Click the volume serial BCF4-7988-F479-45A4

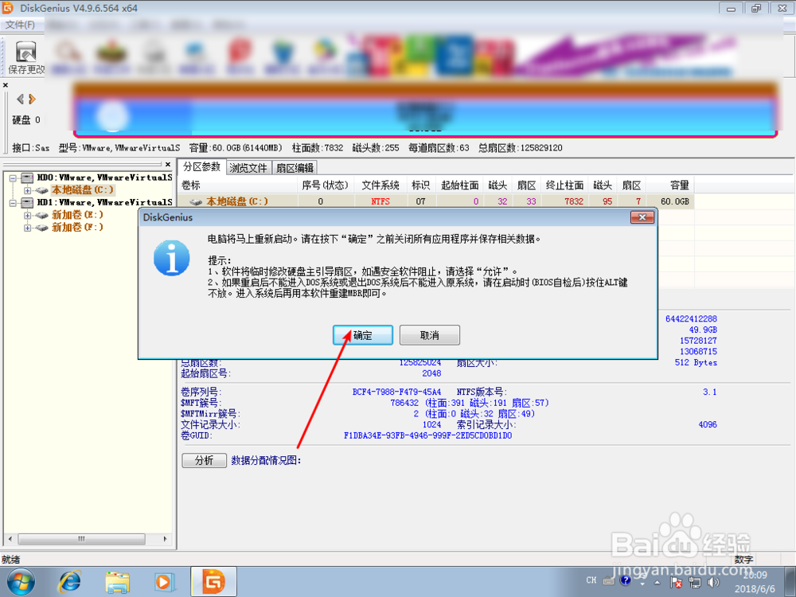(396, 392)
